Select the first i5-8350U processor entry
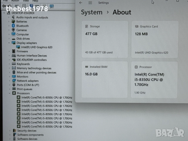The height and width of the screenshot is (141, 188). (46, 98)
